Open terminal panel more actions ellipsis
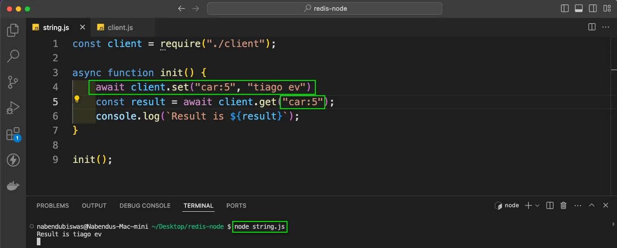Screen dimensions: 617x248 click(x=577, y=205)
